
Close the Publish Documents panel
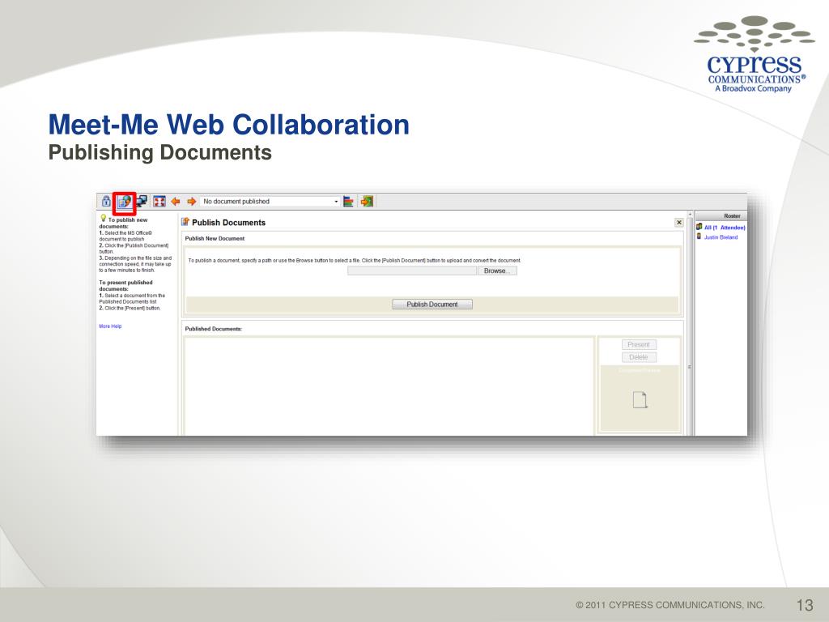[x=679, y=223]
